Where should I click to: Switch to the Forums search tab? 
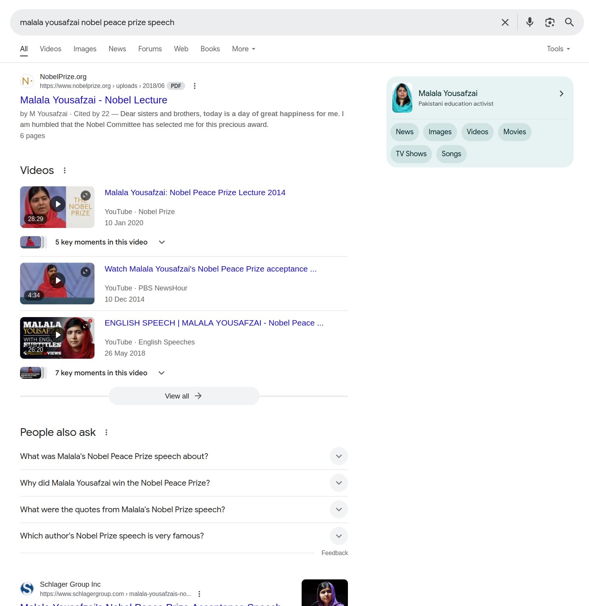click(150, 49)
